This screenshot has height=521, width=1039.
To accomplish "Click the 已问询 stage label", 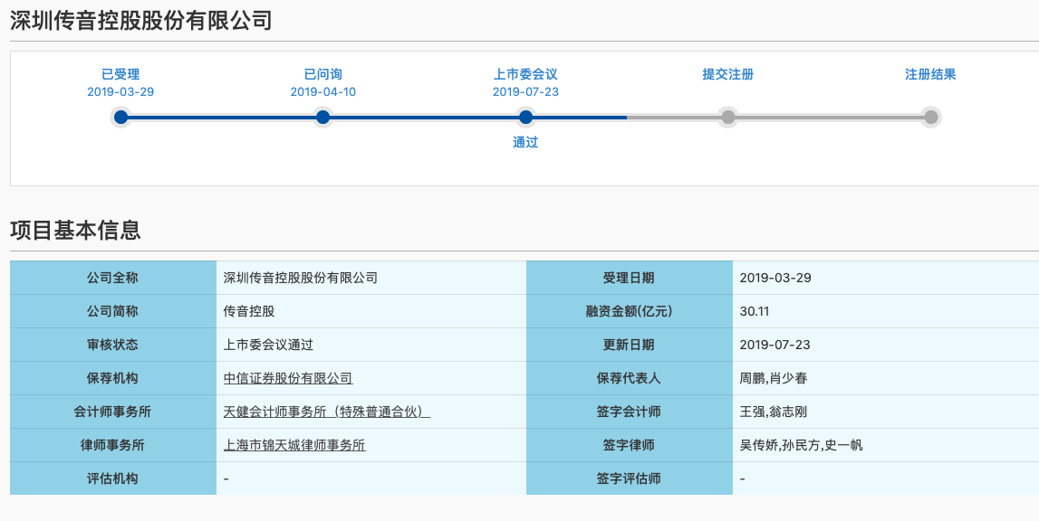I will click(322, 74).
